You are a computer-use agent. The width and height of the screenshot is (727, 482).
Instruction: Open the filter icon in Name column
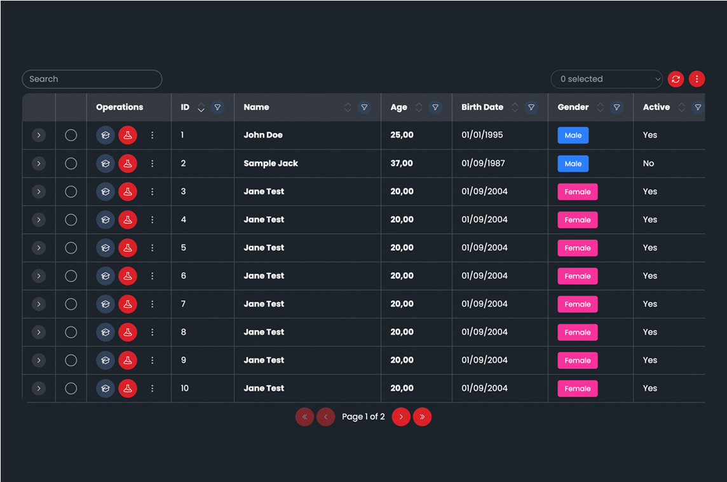pyautogui.click(x=363, y=107)
